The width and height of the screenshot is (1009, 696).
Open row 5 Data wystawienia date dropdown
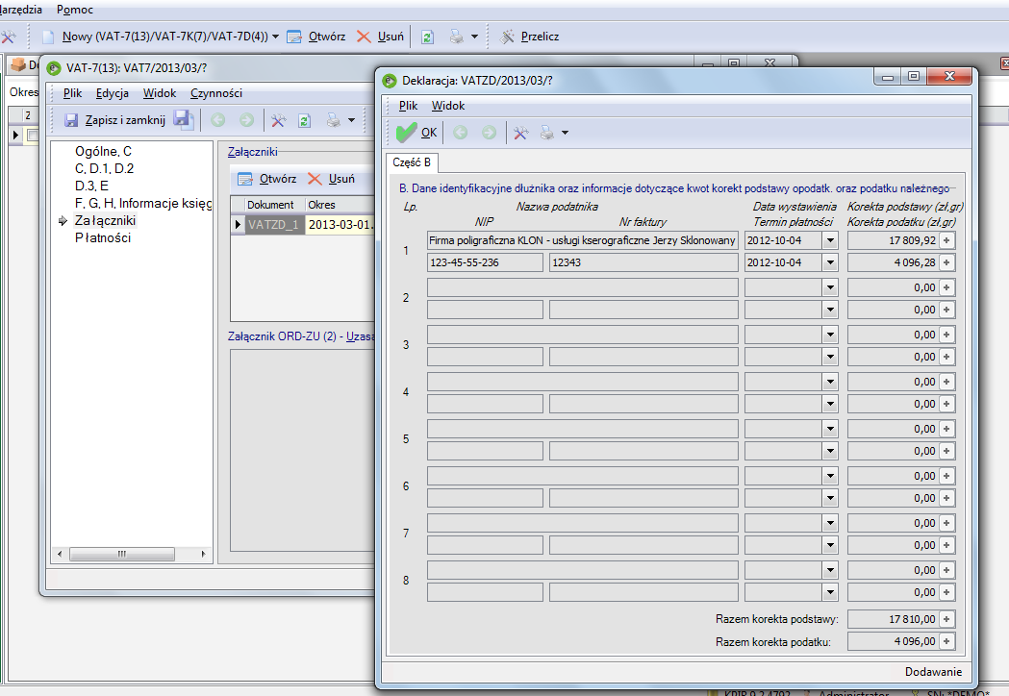coord(830,429)
